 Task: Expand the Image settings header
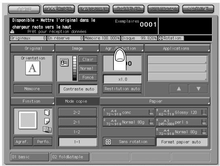pos(78,48)
